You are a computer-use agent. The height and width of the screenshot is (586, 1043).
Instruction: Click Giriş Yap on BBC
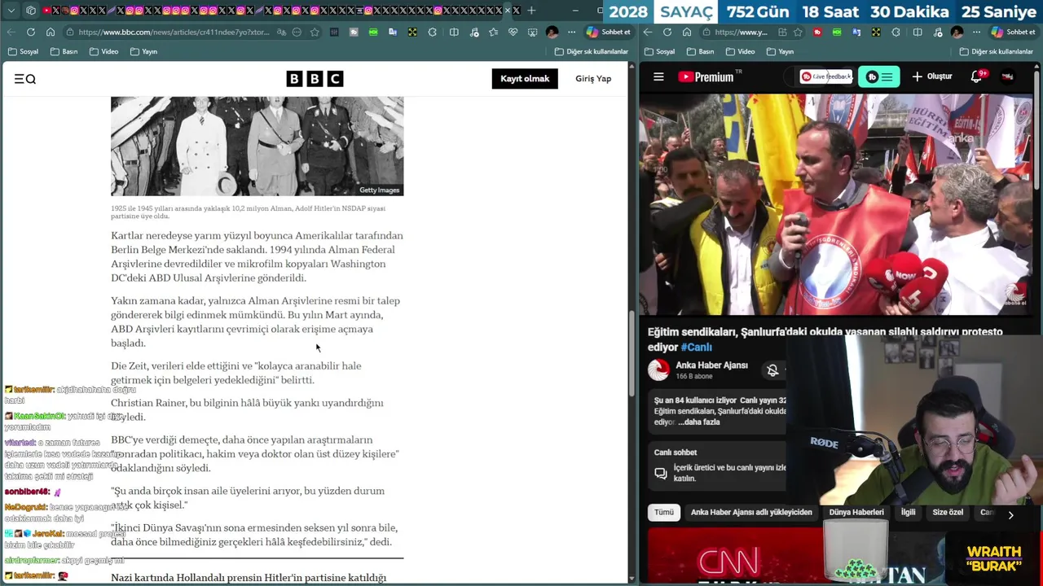pos(593,78)
